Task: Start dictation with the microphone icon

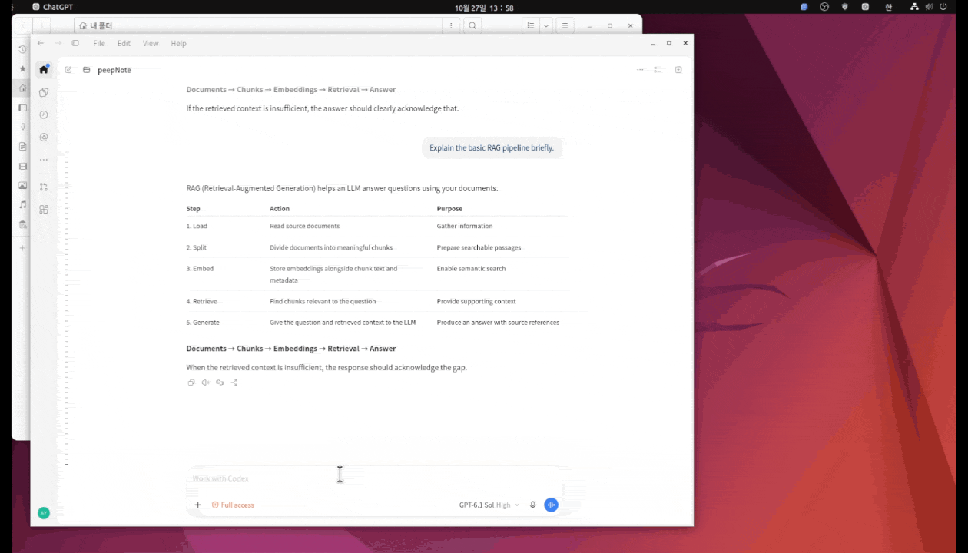Action: click(532, 505)
